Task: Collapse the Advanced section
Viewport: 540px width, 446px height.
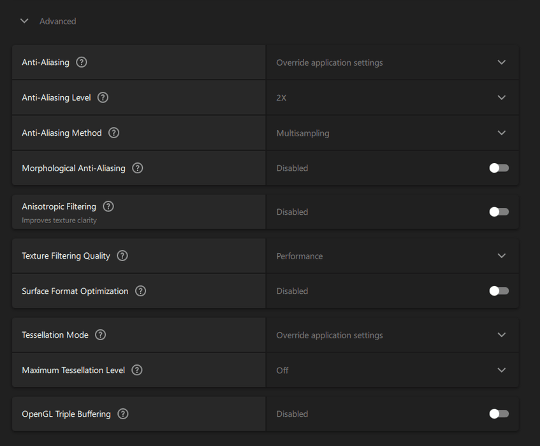Action: point(25,21)
